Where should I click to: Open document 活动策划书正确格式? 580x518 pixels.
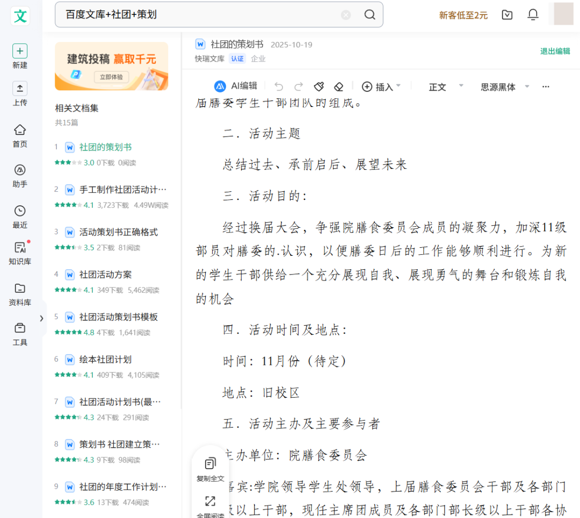(118, 232)
